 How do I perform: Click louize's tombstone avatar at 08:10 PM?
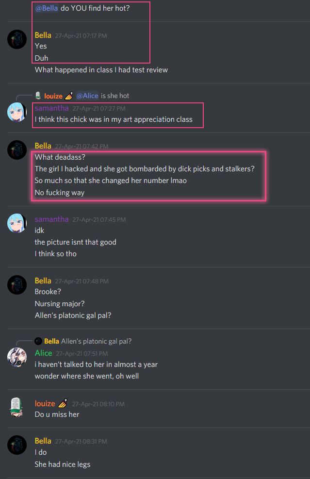click(x=17, y=407)
